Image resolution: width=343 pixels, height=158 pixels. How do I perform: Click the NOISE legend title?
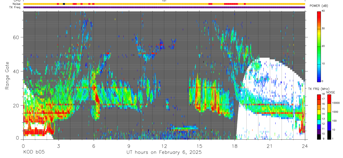tap(331, 92)
